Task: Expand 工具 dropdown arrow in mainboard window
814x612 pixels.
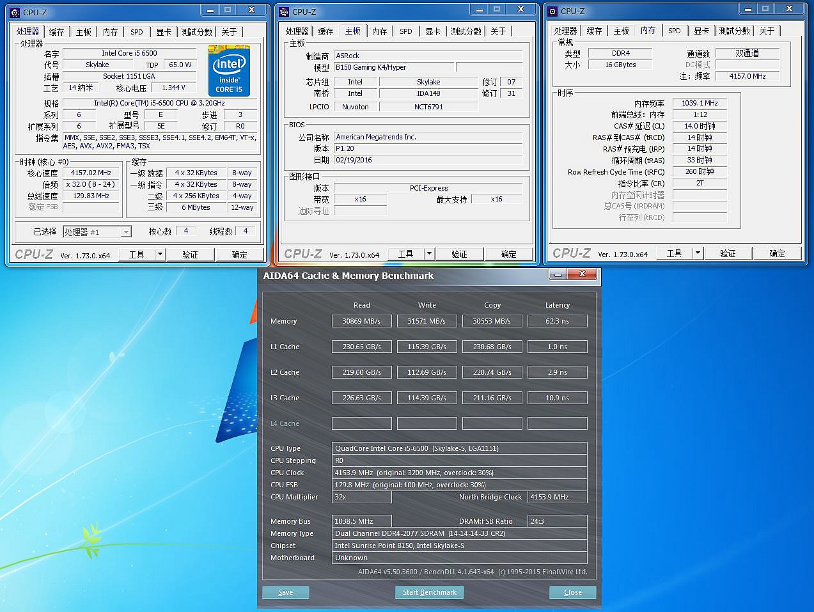Action: [x=429, y=254]
